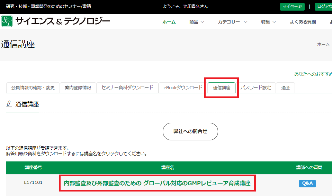Screen dimensions: 332x196
Task: Open よくある質問 in the navigation bar
Action: click(x=303, y=22)
